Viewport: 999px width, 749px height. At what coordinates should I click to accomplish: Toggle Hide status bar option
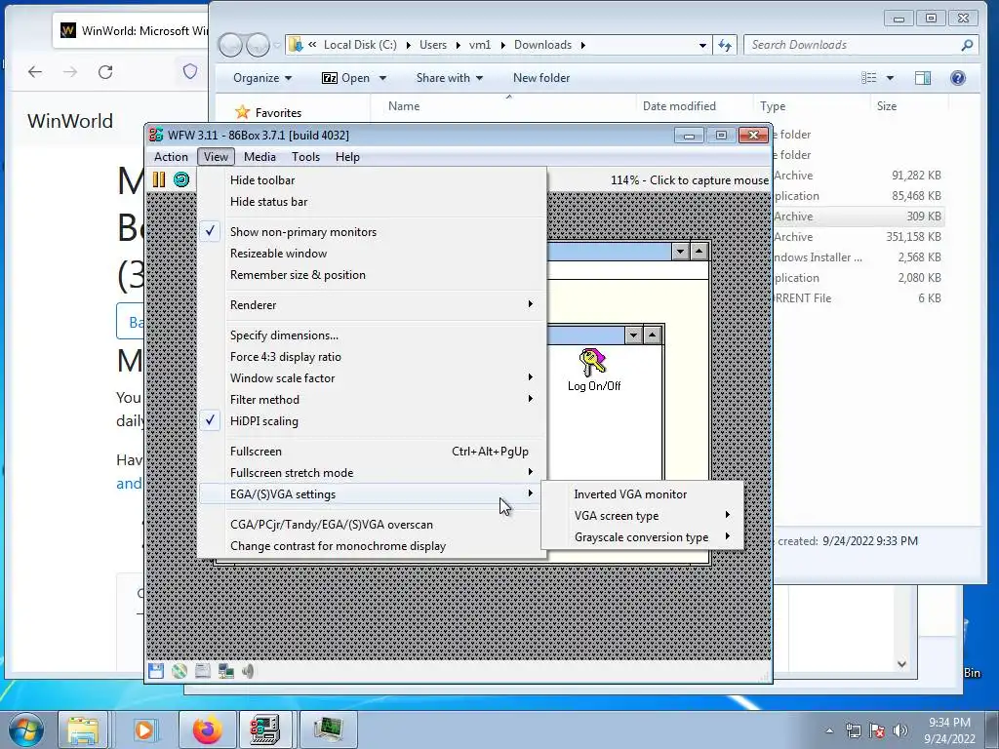point(373,202)
